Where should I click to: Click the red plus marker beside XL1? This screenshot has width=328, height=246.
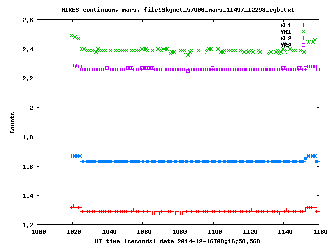point(303,25)
